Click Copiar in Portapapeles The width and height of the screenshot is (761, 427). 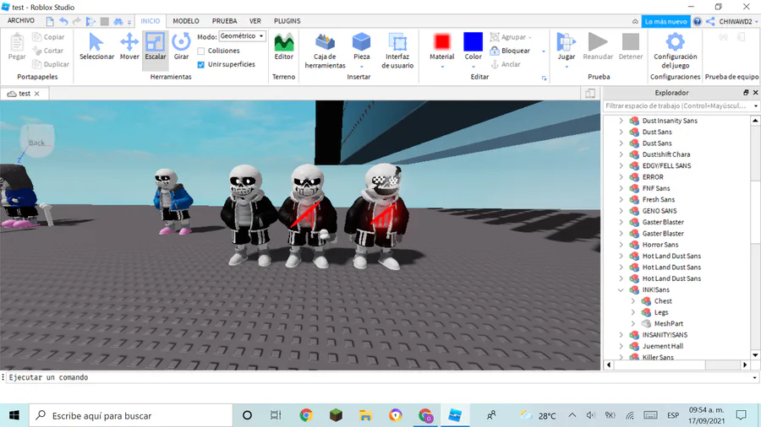pyautogui.click(x=48, y=37)
